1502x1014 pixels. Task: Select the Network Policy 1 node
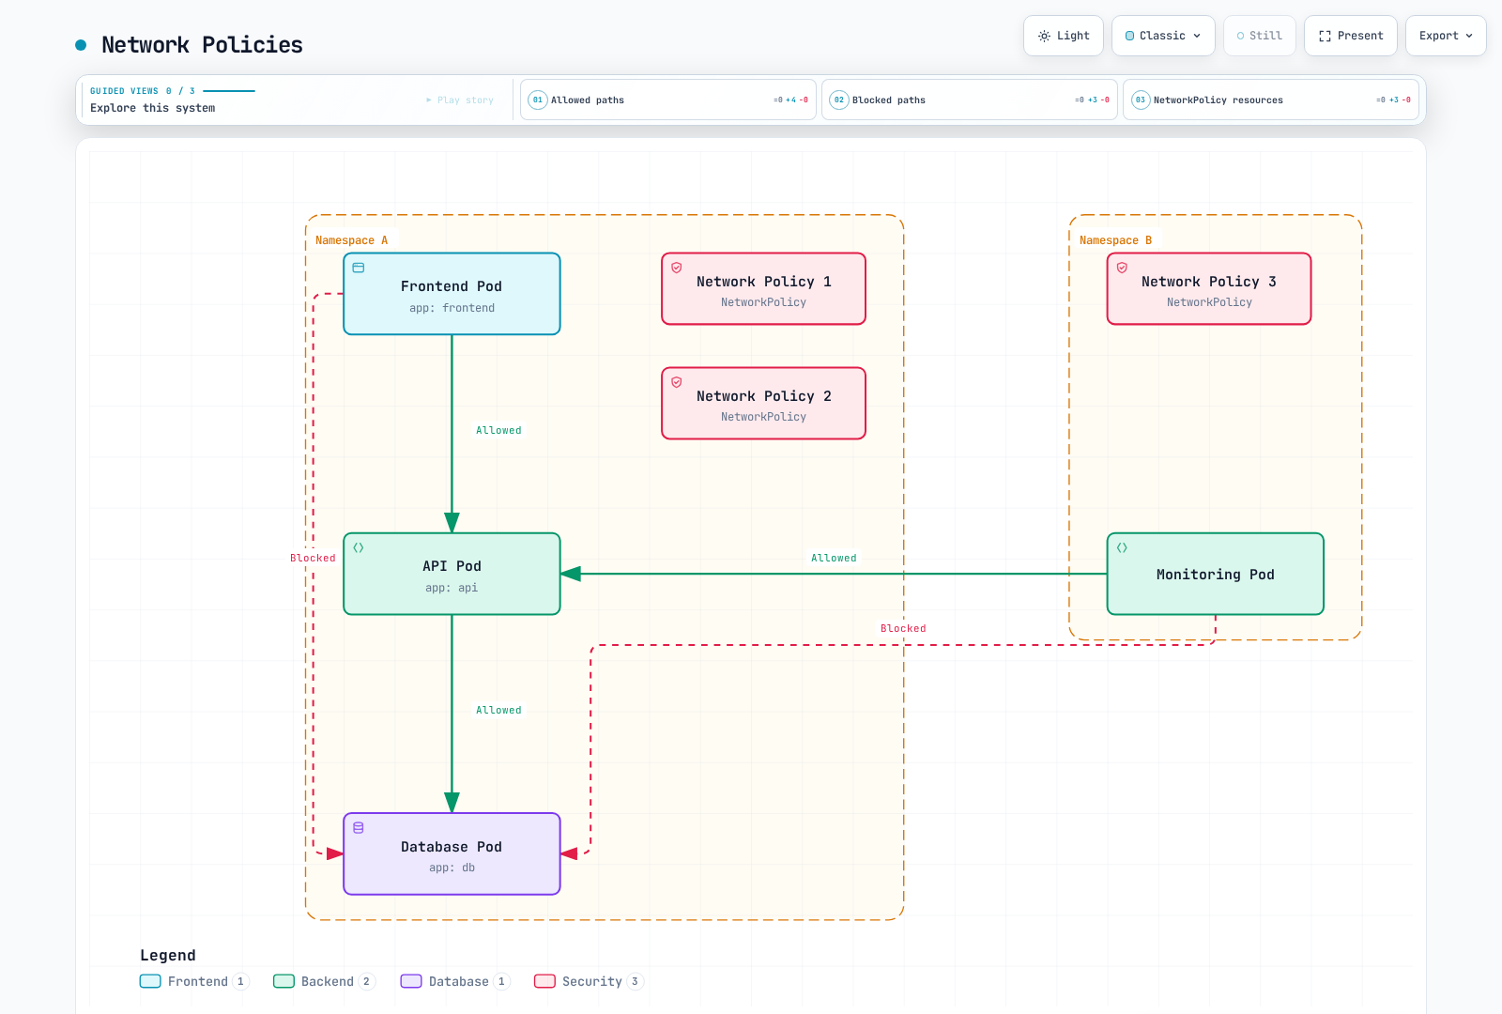[763, 288]
